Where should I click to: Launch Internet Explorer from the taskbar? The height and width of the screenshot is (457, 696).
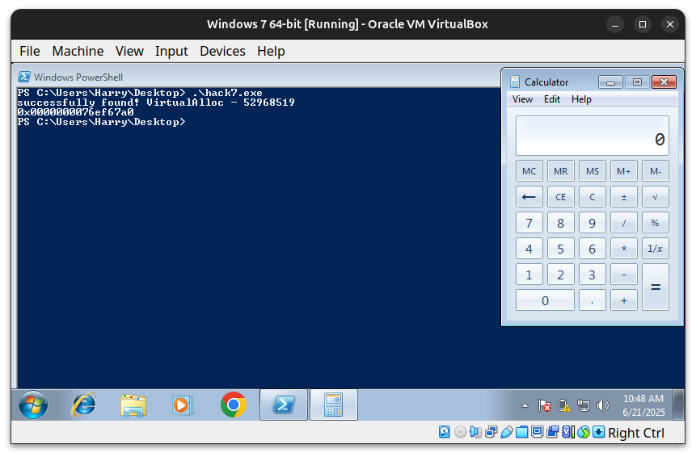click(83, 405)
